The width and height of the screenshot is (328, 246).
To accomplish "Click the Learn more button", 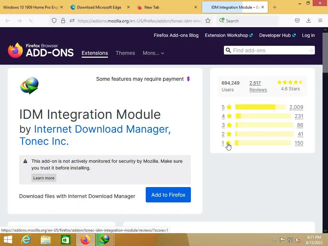I will [x=44, y=178].
